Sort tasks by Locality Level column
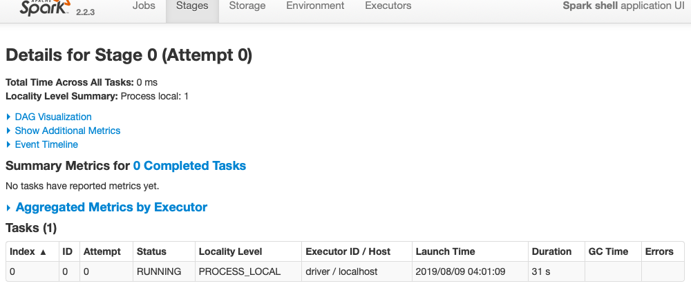Viewport: 691px width, 297px height. (x=249, y=251)
